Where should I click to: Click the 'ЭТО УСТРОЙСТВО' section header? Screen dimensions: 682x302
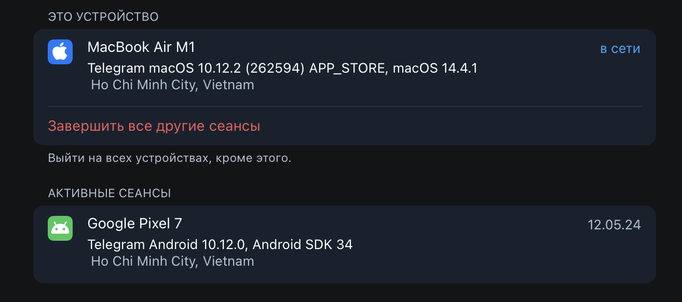(x=103, y=17)
